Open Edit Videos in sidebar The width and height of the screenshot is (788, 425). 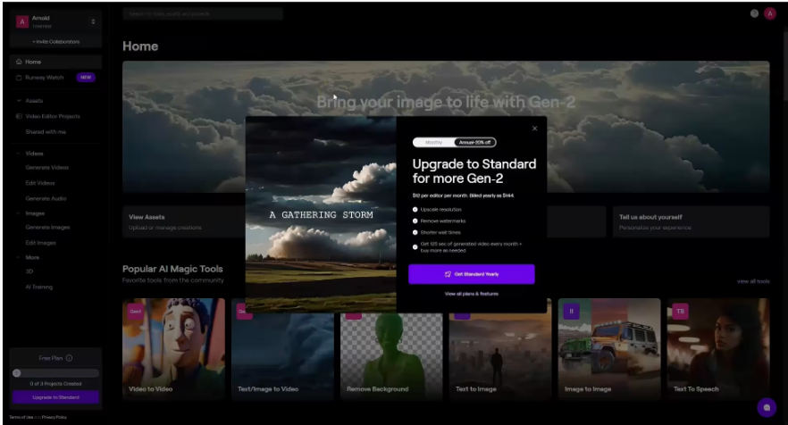(40, 183)
